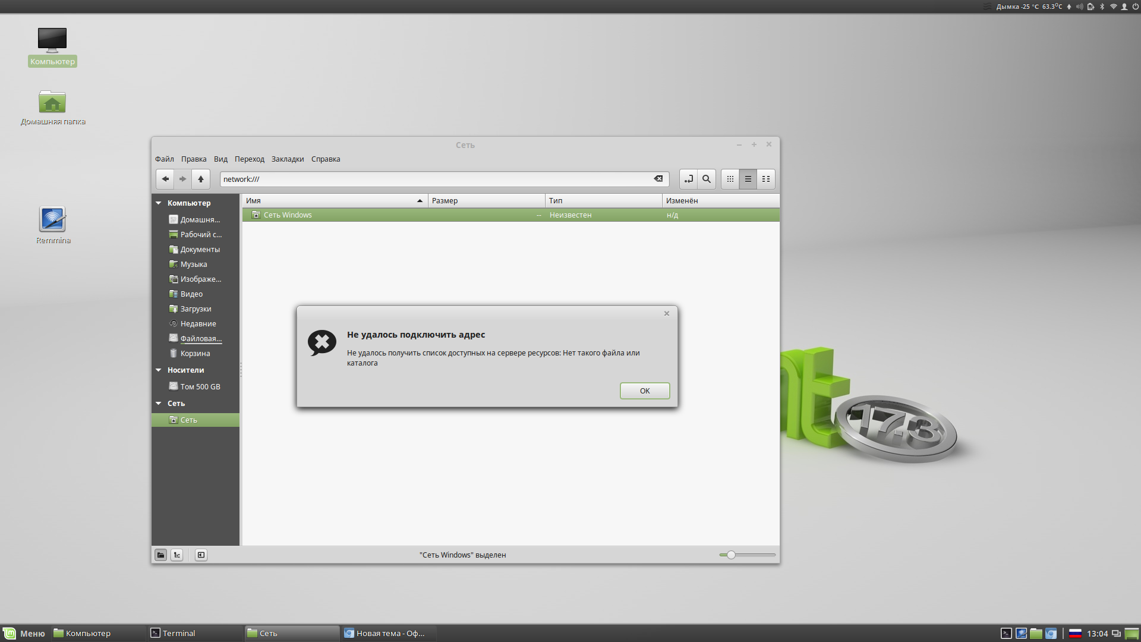Viewport: 1141px width, 642px height.
Task: Show tree view in sidebar
Action: click(x=177, y=555)
